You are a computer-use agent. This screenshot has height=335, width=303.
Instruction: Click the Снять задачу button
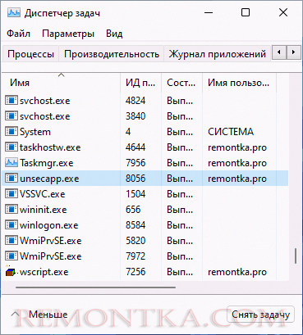[260, 315]
